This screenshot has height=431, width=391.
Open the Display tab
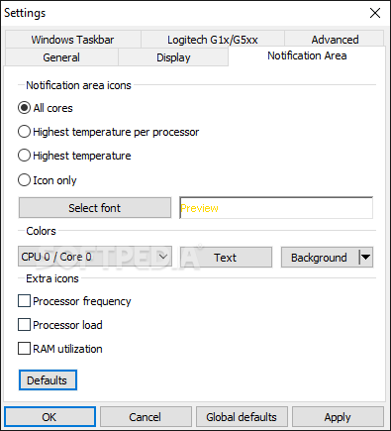[x=173, y=57]
